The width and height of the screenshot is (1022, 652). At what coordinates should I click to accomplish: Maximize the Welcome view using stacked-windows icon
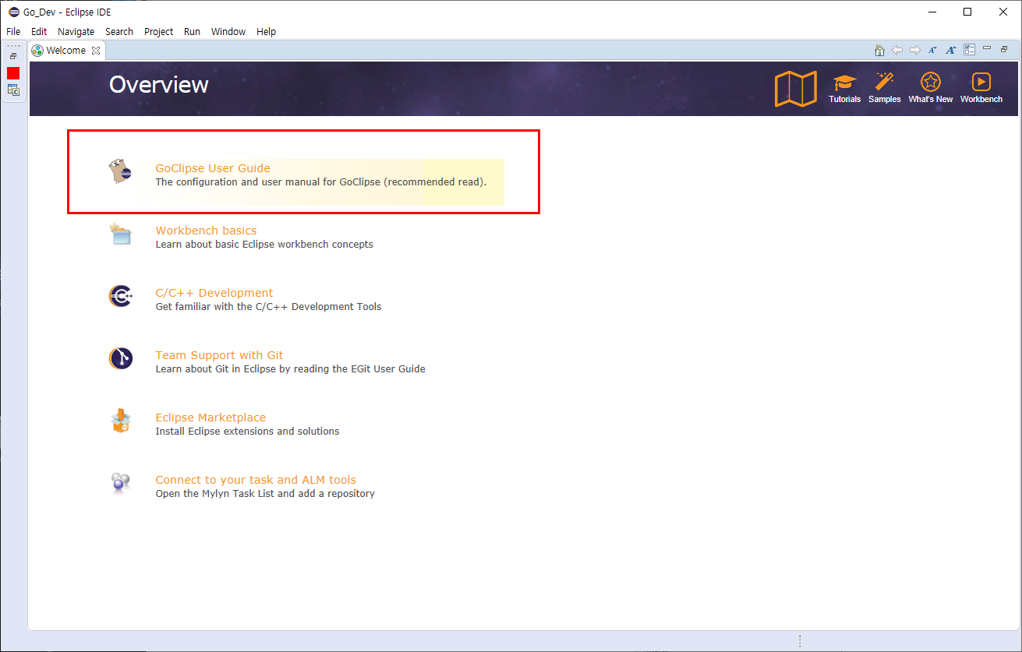1004,49
